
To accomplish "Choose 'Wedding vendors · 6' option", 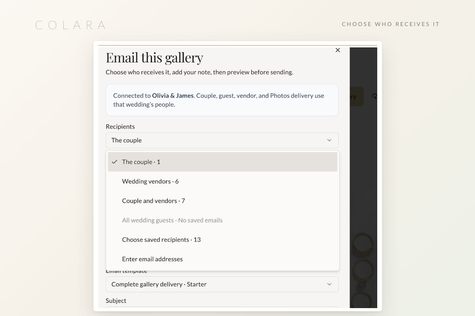I will pyautogui.click(x=222, y=181).
